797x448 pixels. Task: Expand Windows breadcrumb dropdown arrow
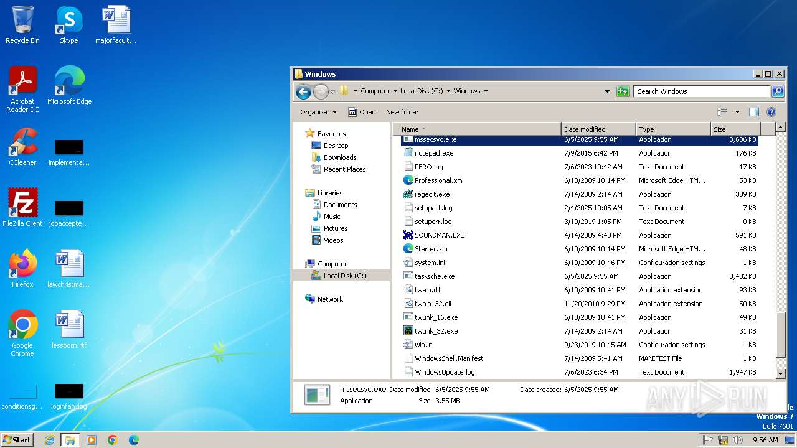pyautogui.click(x=486, y=91)
